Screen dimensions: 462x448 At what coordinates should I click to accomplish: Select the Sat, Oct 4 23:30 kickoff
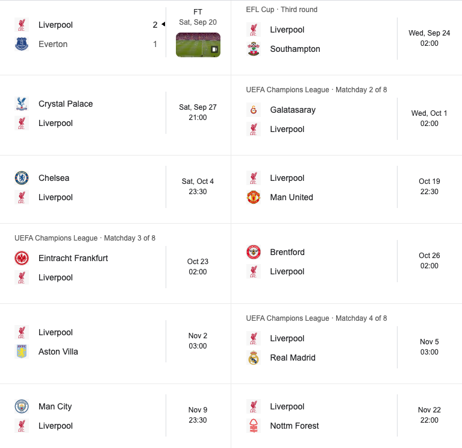[198, 186]
